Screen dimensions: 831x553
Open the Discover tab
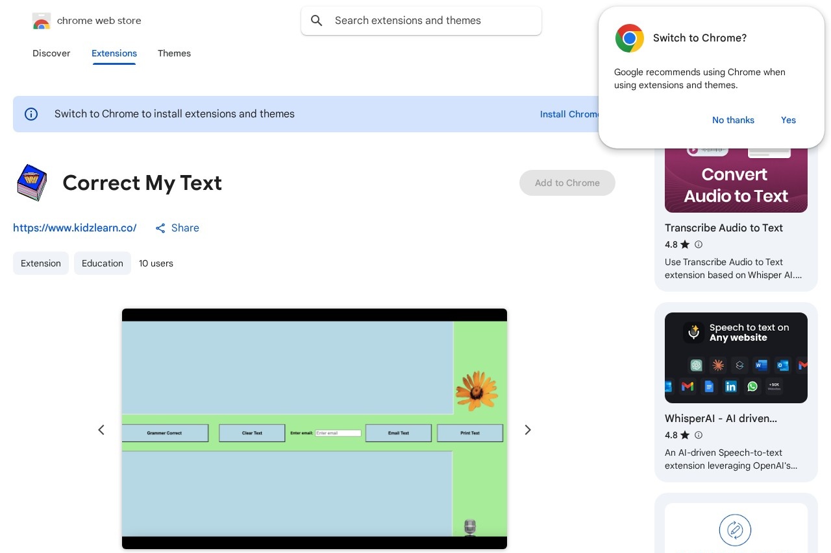pos(51,53)
